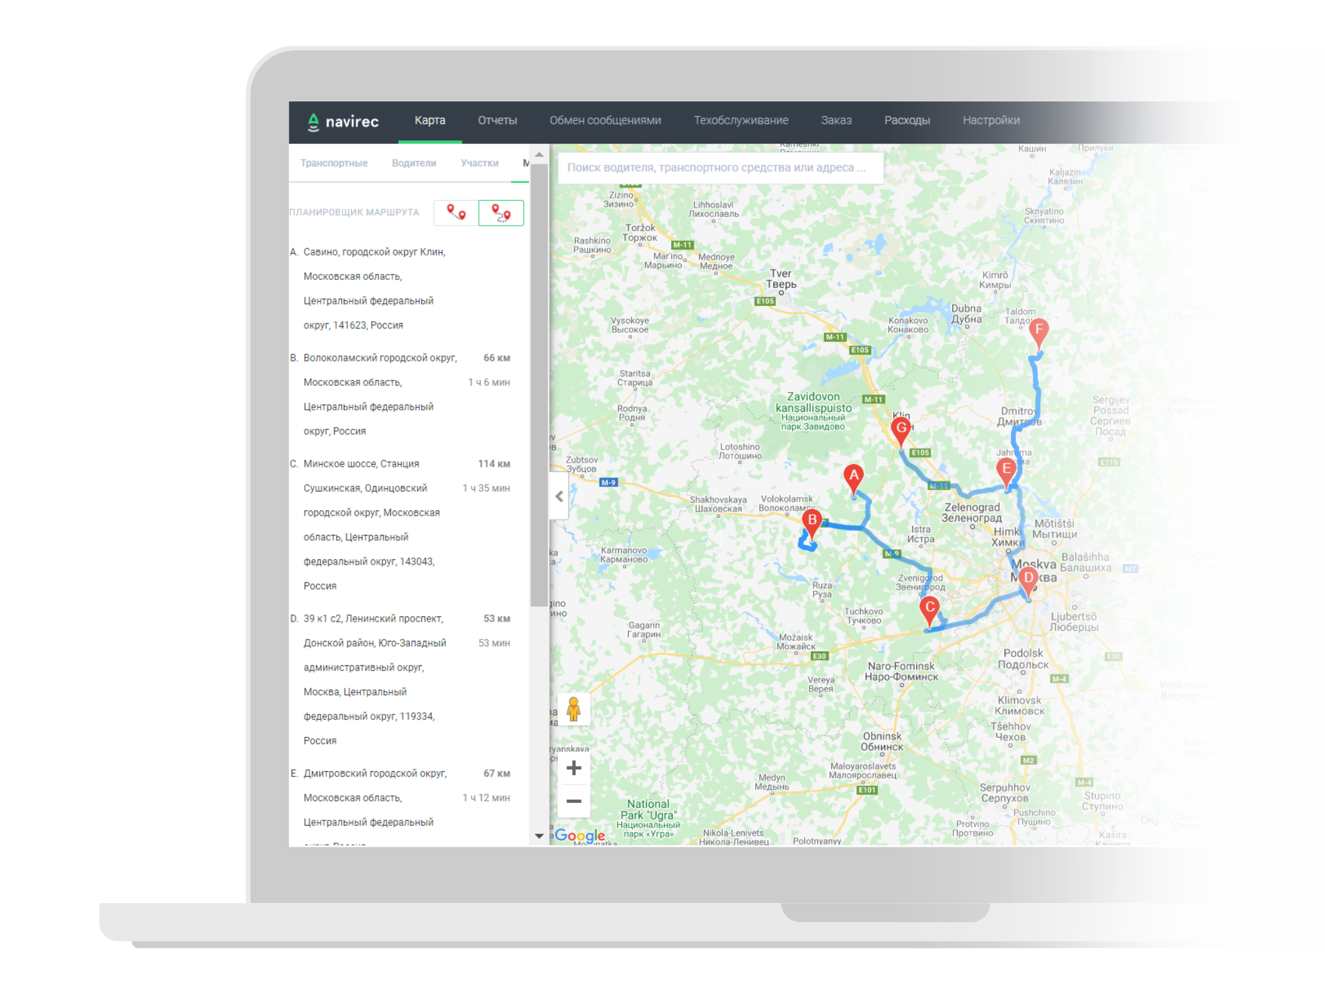The width and height of the screenshot is (1325, 993).
Task: Open the Расходы section
Action: tap(907, 120)
